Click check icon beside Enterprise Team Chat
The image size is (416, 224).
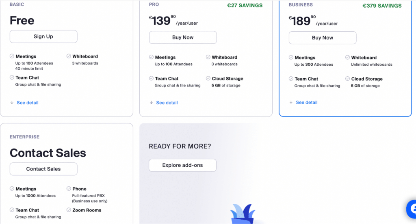(12, 210)
